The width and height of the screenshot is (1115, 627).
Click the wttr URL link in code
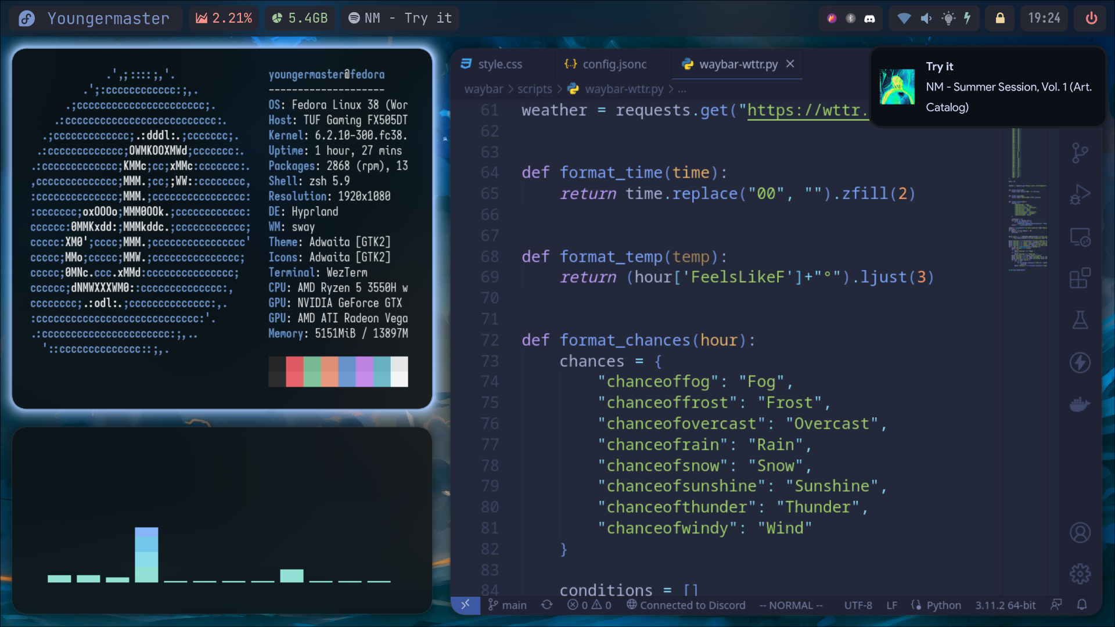807,110
